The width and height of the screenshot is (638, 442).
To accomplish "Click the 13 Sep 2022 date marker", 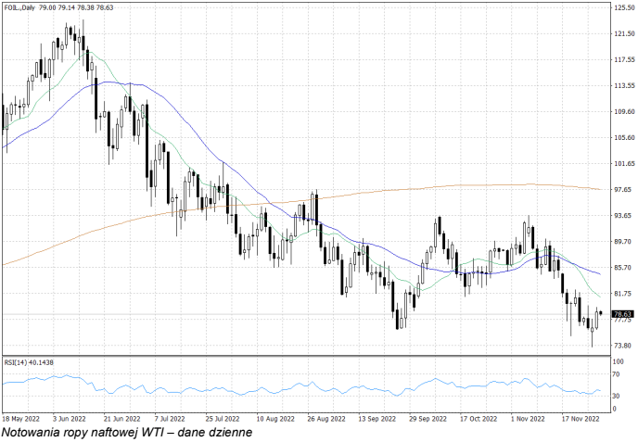I will 375,418.
